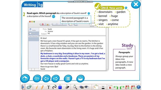161x90 pixels.
Task: Select the Text (T) tool
Action: click(49, 87)
